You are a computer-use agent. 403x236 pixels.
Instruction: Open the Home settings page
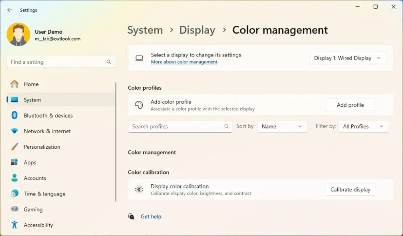coord(31,84)
